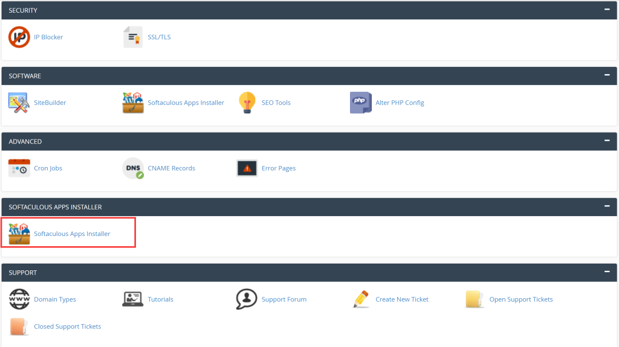Click the Cron Jobs calendar icon

click(x=19, y=168)
